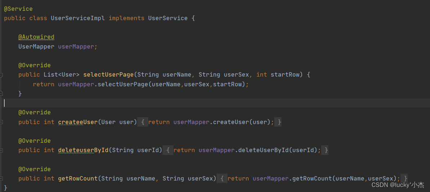The width and height of the screenshot is (430, 192).
Task: Unfold closing brace placeholder after getRowCount(userName,userSex);
Action: pos(404,178)
